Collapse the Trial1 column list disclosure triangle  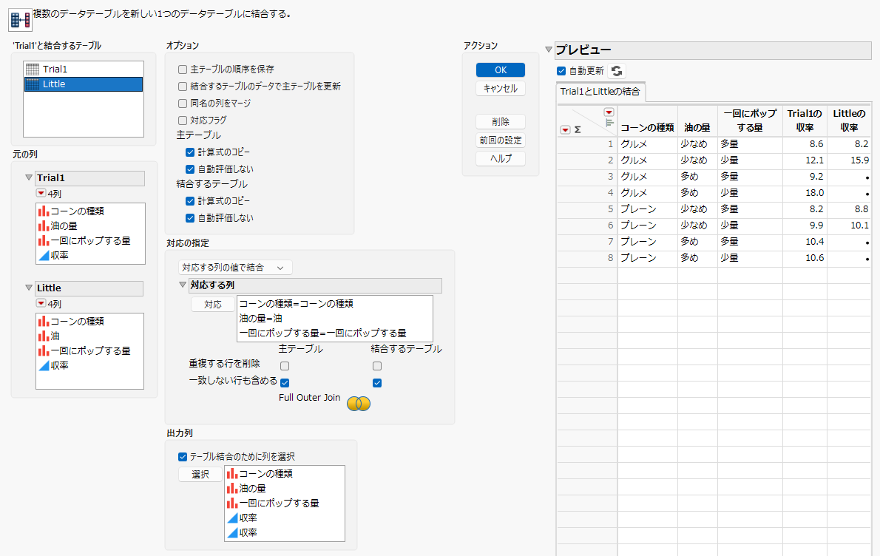tap(29, 178)
